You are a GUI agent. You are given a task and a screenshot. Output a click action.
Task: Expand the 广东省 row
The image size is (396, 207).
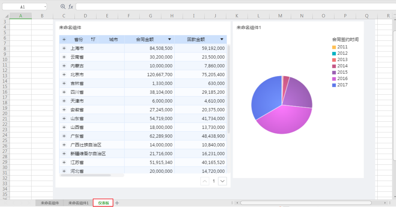tap(64, 136)
